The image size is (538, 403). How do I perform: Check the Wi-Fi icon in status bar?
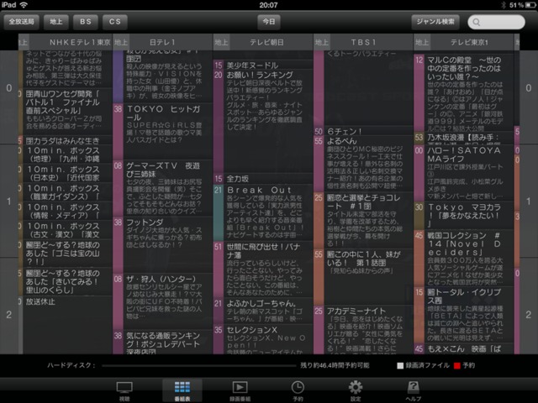point(24,5)
